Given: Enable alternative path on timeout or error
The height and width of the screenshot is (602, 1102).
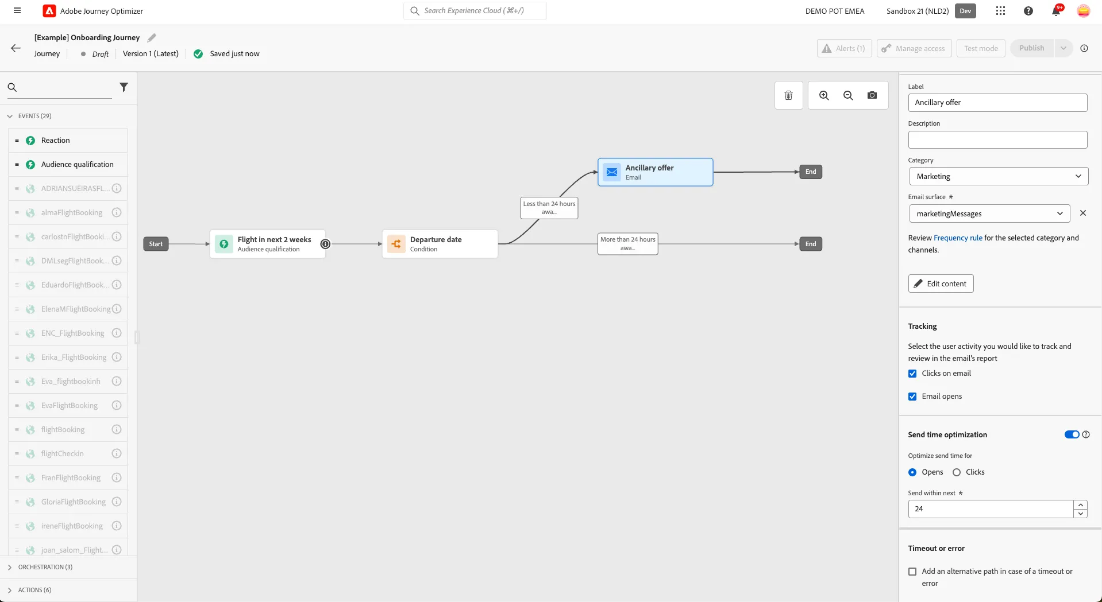Looking at the screenshot, I should (912, 572).
